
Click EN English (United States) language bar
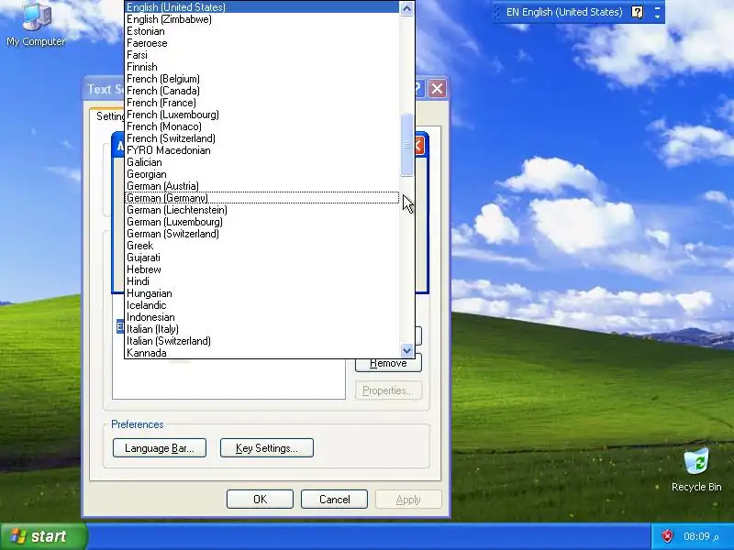tap(564, 12)
